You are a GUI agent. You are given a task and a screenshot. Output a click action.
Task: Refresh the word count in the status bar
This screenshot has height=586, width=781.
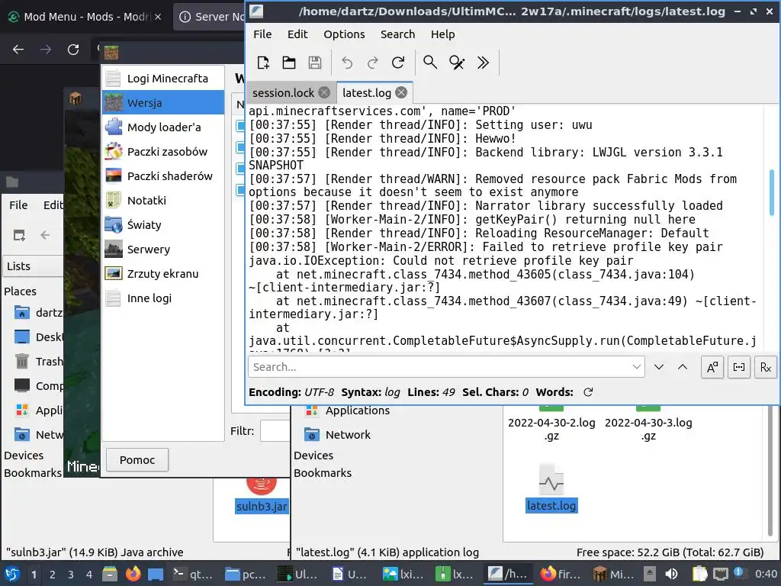pyautogui.click(x=588, y=392)
